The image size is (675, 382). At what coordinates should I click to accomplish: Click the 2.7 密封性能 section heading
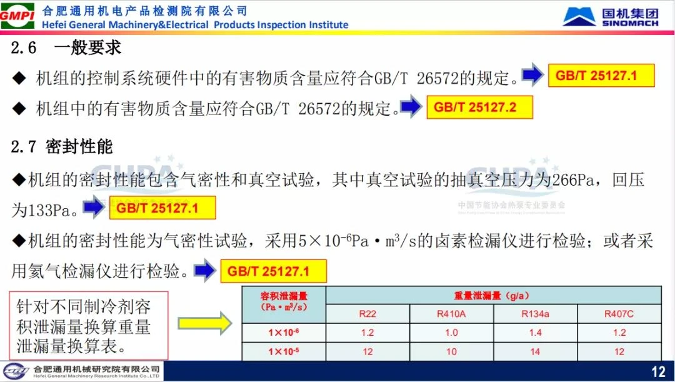(x=62, y=147)
